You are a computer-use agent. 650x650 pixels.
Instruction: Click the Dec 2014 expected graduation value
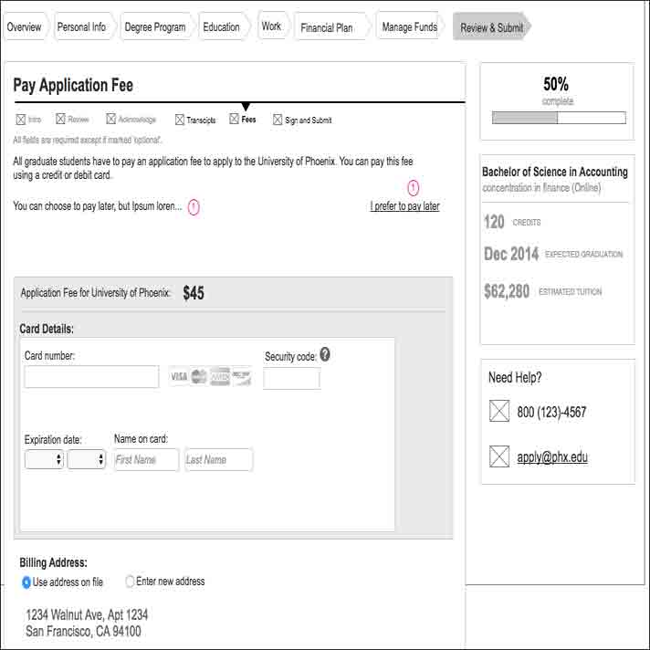click(x=511, y=254)
